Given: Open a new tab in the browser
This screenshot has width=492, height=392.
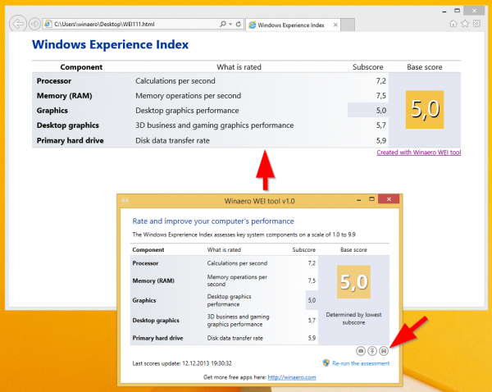Looking at the screenshot, I should (x=348, y=25).
